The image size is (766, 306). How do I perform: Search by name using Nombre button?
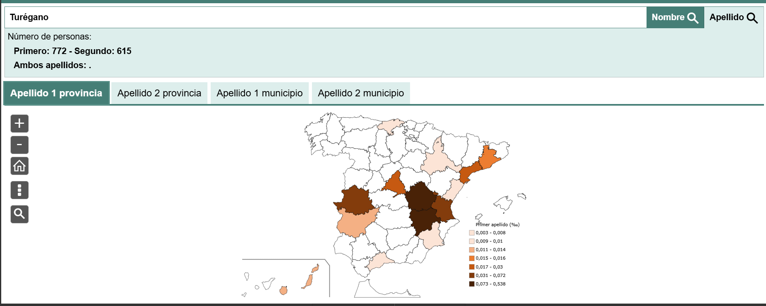pos(675,17)
